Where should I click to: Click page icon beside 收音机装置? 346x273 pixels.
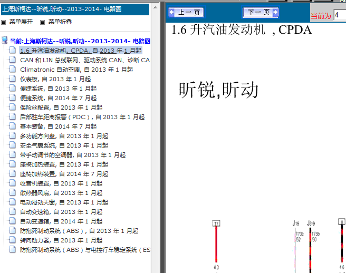pos(13,183)
